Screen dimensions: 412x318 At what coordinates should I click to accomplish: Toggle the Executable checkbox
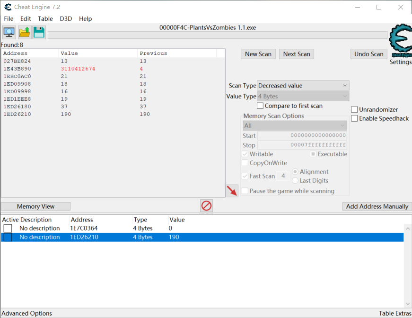point(313,154)
